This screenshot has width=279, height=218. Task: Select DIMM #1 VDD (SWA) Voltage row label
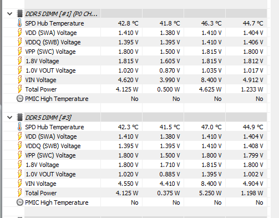51,33
